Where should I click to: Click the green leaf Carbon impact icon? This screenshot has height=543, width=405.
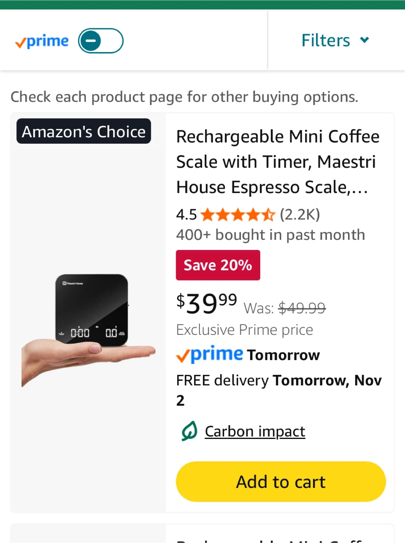[x=189, y=431]
